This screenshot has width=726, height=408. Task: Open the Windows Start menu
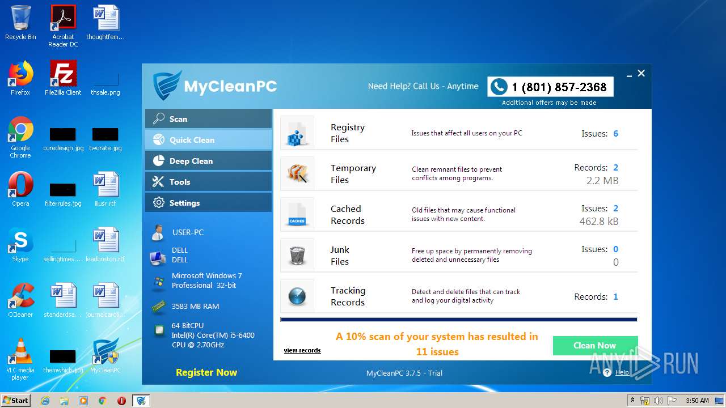[x=16, y=401]
